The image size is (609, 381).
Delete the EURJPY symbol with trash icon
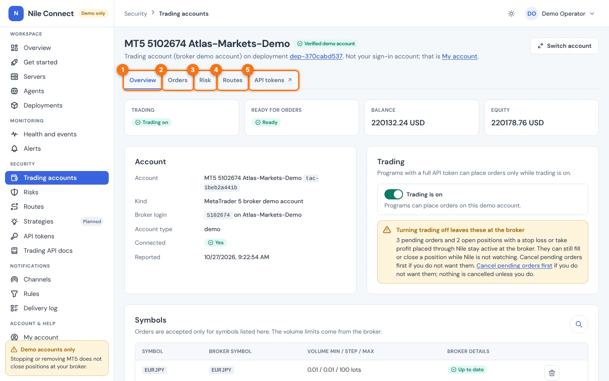(552, 373)
